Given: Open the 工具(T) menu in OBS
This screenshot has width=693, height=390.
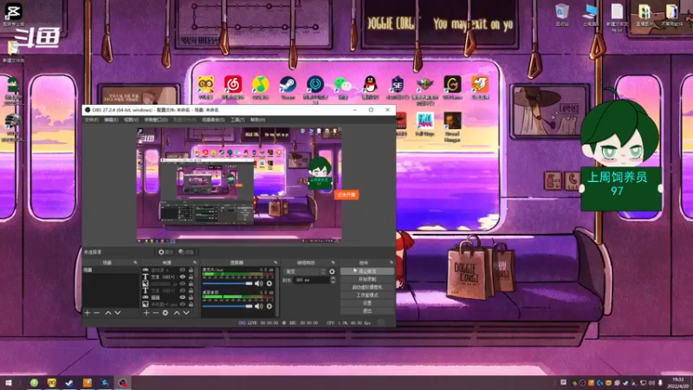Looking at the screenshot, I should coord(237,120).
